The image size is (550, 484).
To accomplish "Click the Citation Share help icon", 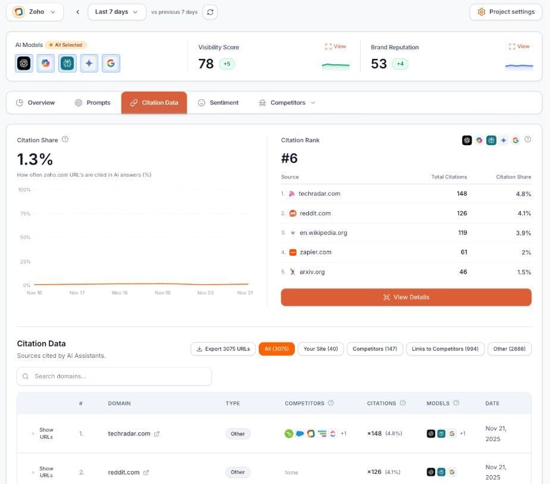I will (65, 139).
